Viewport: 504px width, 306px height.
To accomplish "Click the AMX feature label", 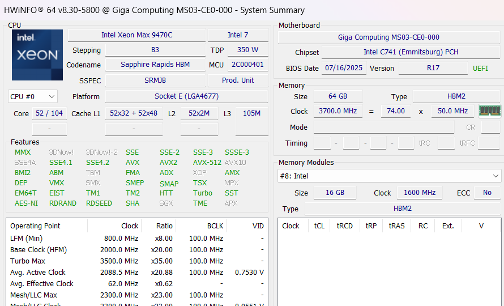I will tap(232, 173).
